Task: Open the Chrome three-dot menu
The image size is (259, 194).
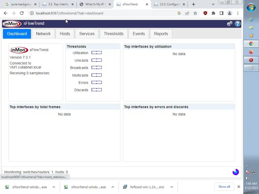Action: [x=238, y=13]
